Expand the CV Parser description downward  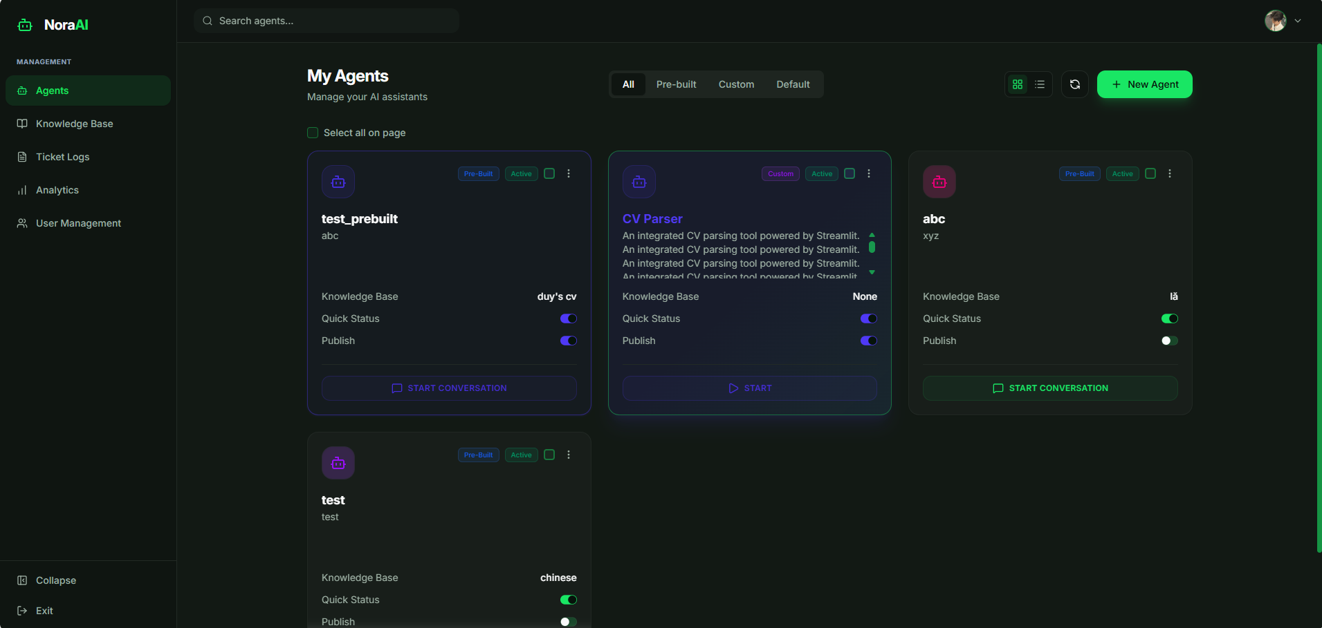pyautogui.click(x=872, y=272)
